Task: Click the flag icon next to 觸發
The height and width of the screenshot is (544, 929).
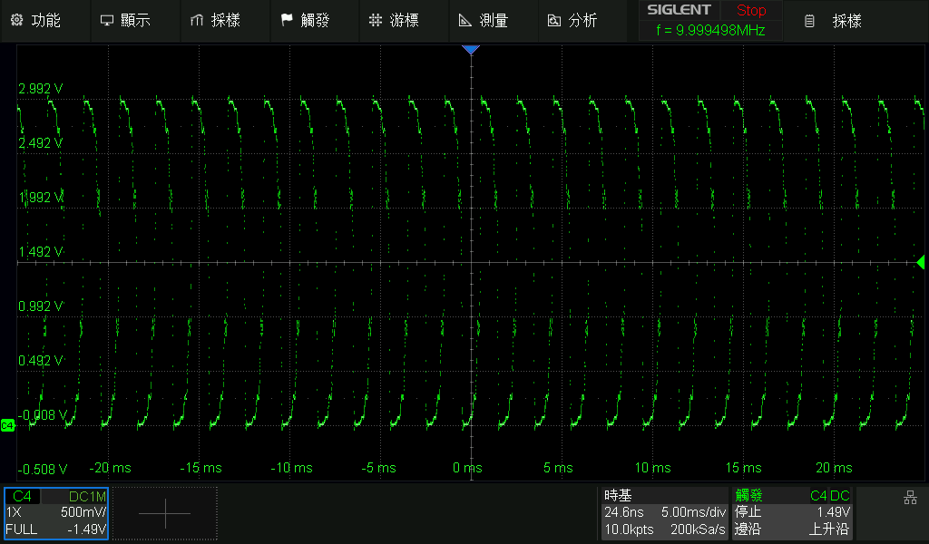Action: pyautogui.click(x=287, y=20)
